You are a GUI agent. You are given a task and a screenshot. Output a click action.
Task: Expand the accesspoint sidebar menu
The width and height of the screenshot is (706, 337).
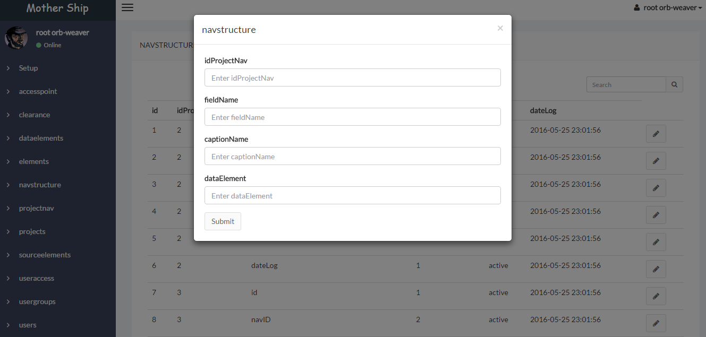(38, 91)
